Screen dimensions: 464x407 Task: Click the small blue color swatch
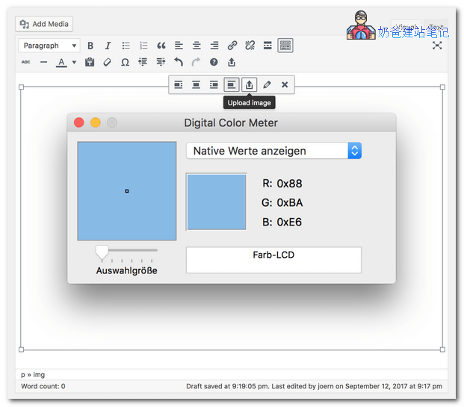(216, 202)
